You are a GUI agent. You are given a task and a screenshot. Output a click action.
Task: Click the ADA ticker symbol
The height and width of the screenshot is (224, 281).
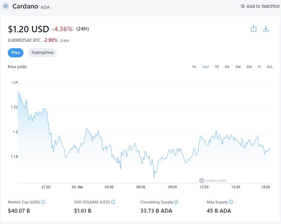(45, 7)
